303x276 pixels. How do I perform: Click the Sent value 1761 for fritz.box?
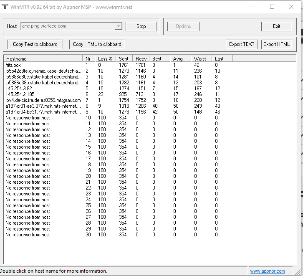pyautogui.click(x=124, y=65)
